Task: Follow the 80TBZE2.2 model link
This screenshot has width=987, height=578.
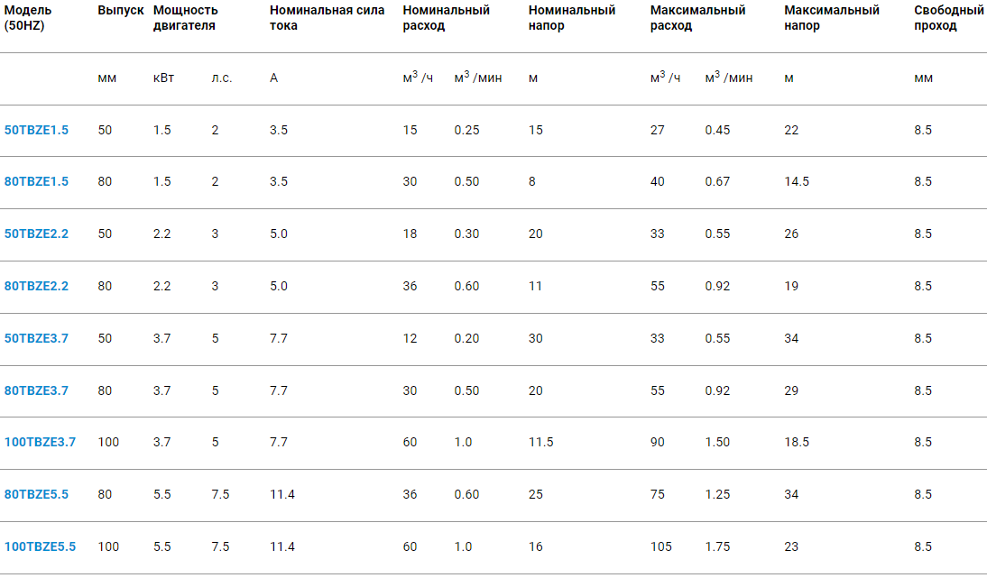Action: 36,287
